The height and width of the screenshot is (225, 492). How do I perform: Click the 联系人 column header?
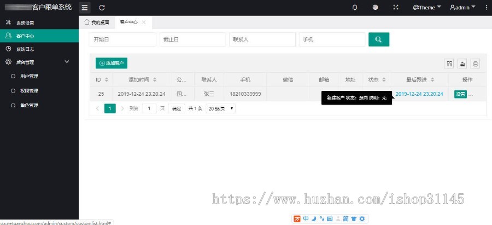click(x=209, y=80)
